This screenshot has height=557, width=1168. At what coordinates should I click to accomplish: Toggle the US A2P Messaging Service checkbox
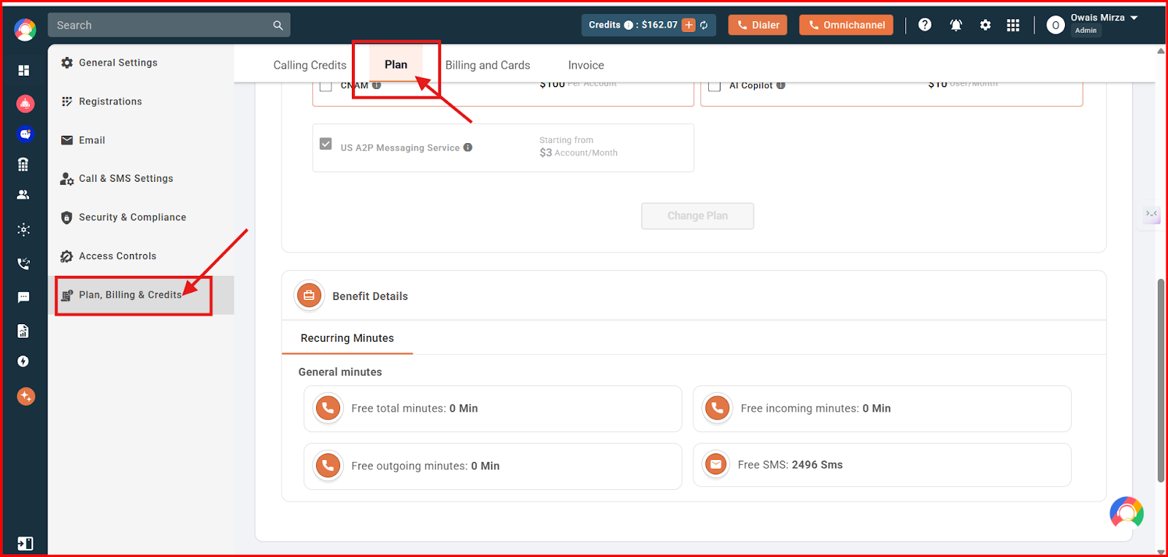coord(326,144)
